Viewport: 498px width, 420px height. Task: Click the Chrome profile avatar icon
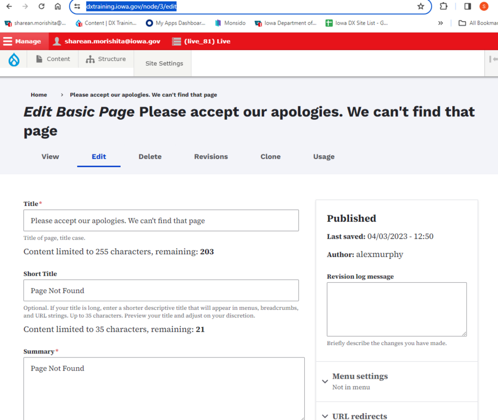tap(484, 7)
